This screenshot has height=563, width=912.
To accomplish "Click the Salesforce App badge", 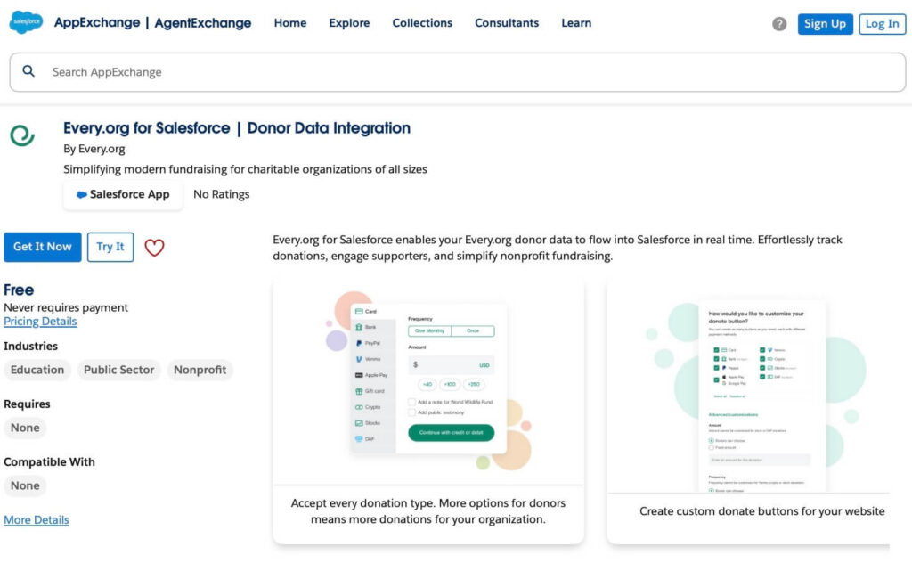I will pyautogui.click(x=123, y=194).
